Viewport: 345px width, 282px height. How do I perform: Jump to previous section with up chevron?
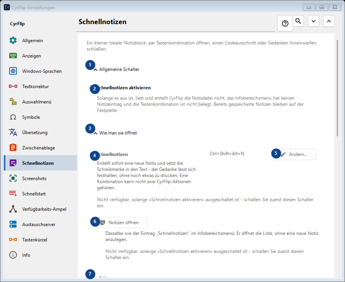pyautogui.click(x=329, y=21)
